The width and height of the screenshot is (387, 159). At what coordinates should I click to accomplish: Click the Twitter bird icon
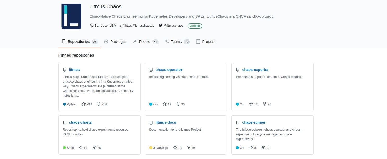point(161,26)
